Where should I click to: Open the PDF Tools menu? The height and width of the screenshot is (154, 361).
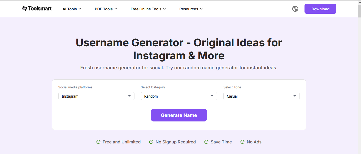pos(106,9)
